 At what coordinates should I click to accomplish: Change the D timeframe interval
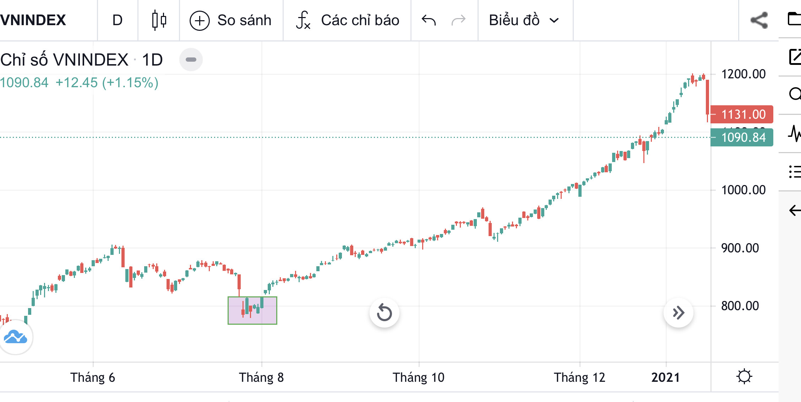pyautogui.click(x=117, y=20)
